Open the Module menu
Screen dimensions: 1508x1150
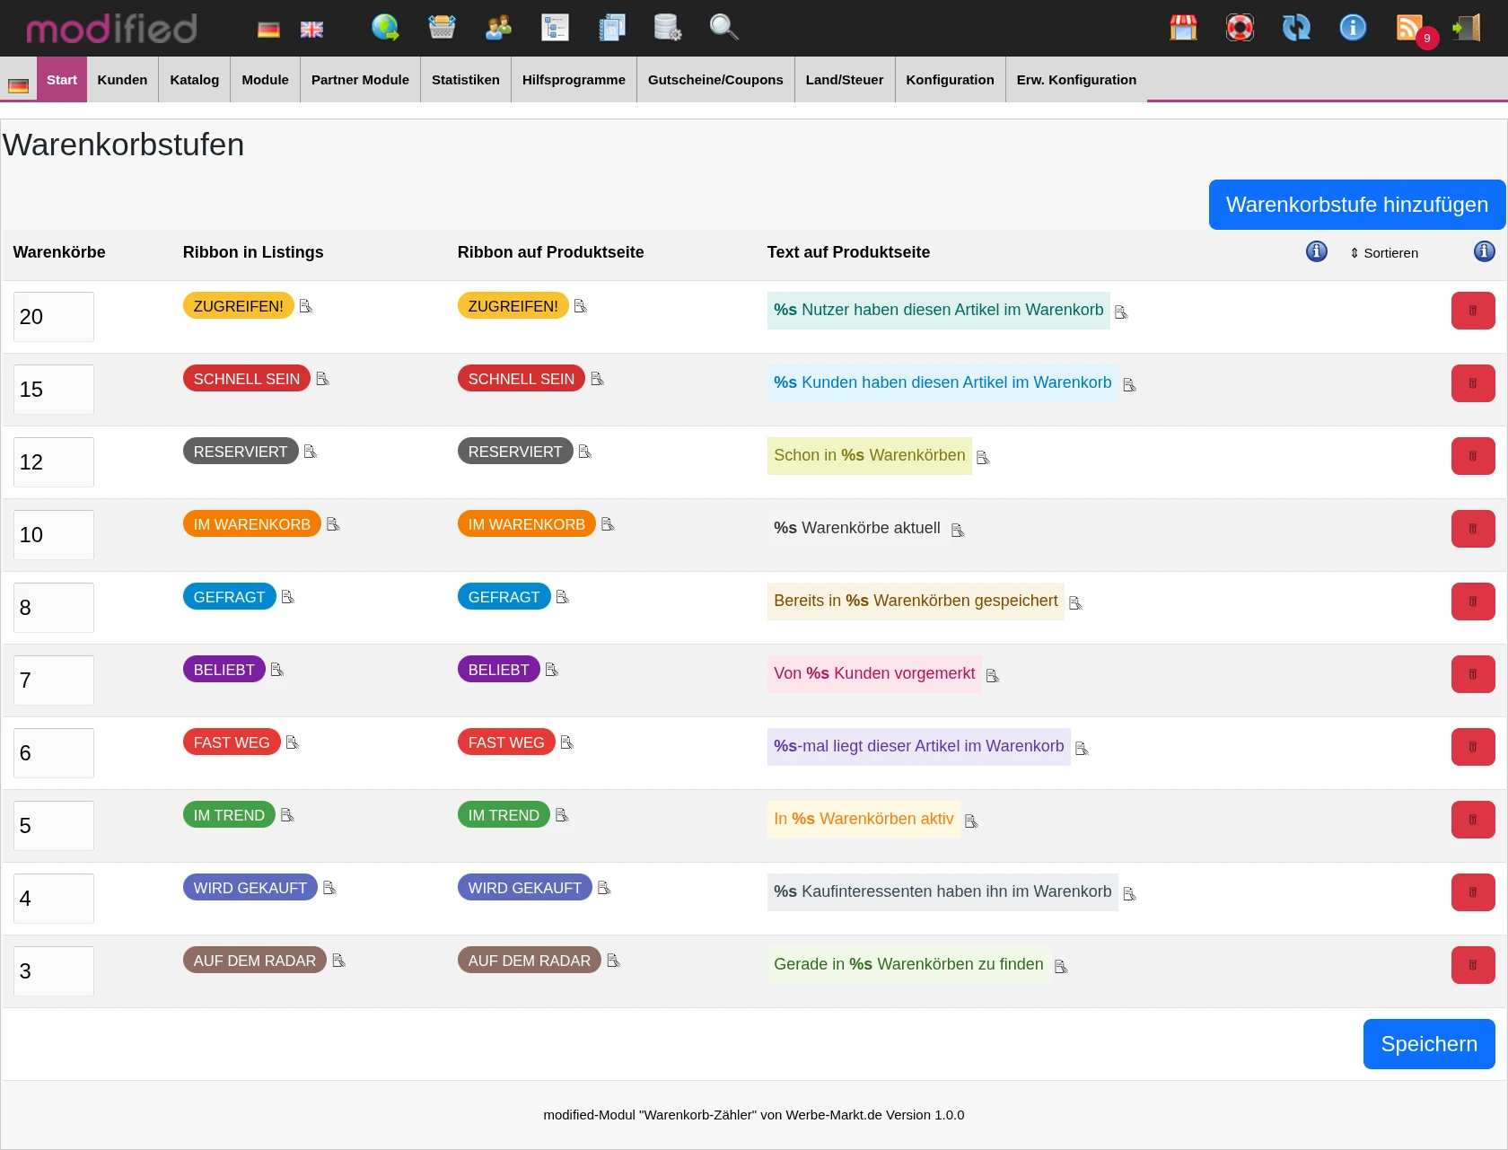click(x=266, y=79)
